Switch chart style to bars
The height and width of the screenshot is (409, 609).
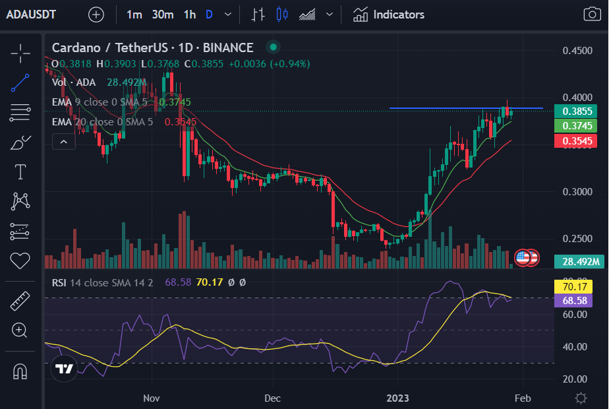[x=258, y=15]
